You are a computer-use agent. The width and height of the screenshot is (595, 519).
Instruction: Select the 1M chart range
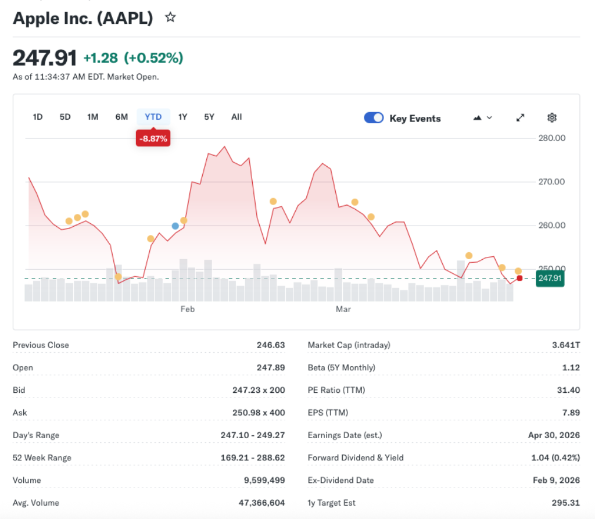pos(93,117)
